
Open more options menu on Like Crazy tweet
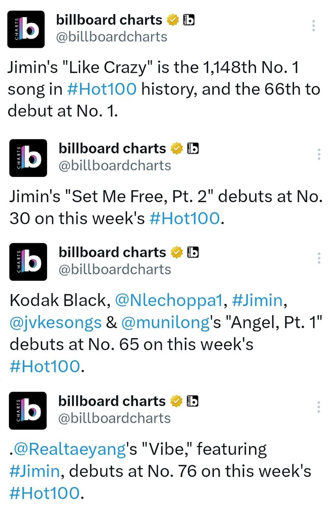click(312, 26)
